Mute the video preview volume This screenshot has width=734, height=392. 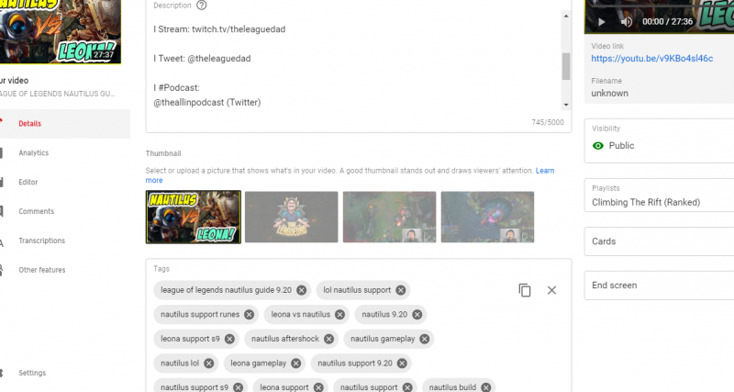627,21
